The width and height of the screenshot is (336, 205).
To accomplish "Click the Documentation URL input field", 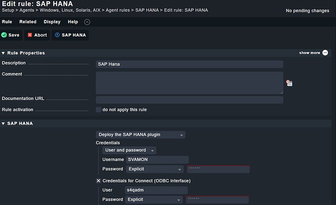I will pos(189,100).
